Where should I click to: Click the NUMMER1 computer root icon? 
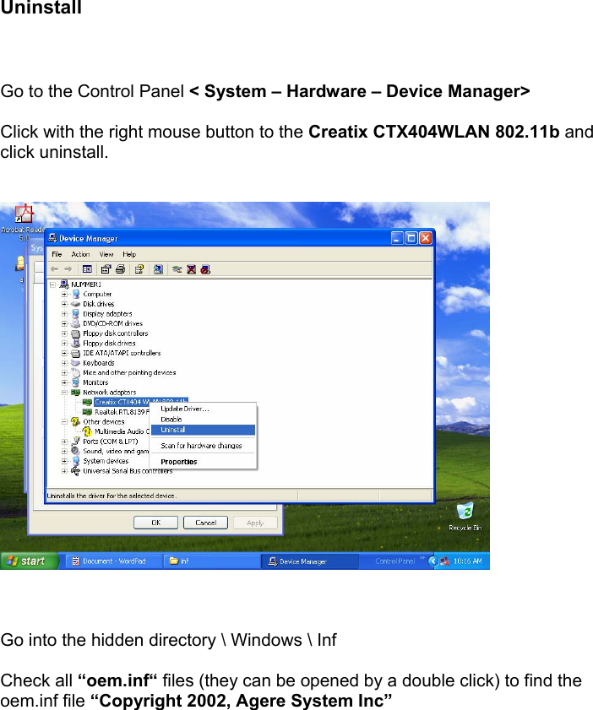[64, 285]
